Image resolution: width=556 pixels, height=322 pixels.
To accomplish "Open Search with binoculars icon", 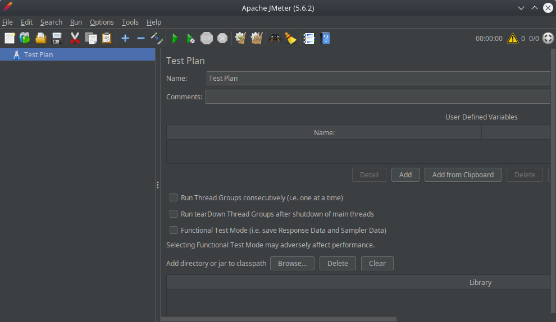I will [275, 38].
